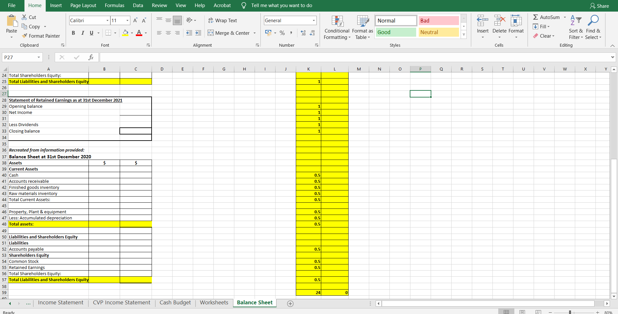The height and width of the screenshot is (314, 618).
Task: Open Find & Select magnifier
Action: click(593, 27)
